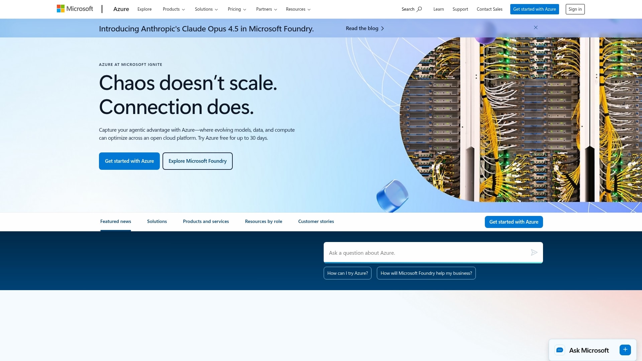Open the Products dropdown menu
This screenshot has height=361, width=642.
pos(174,9)
